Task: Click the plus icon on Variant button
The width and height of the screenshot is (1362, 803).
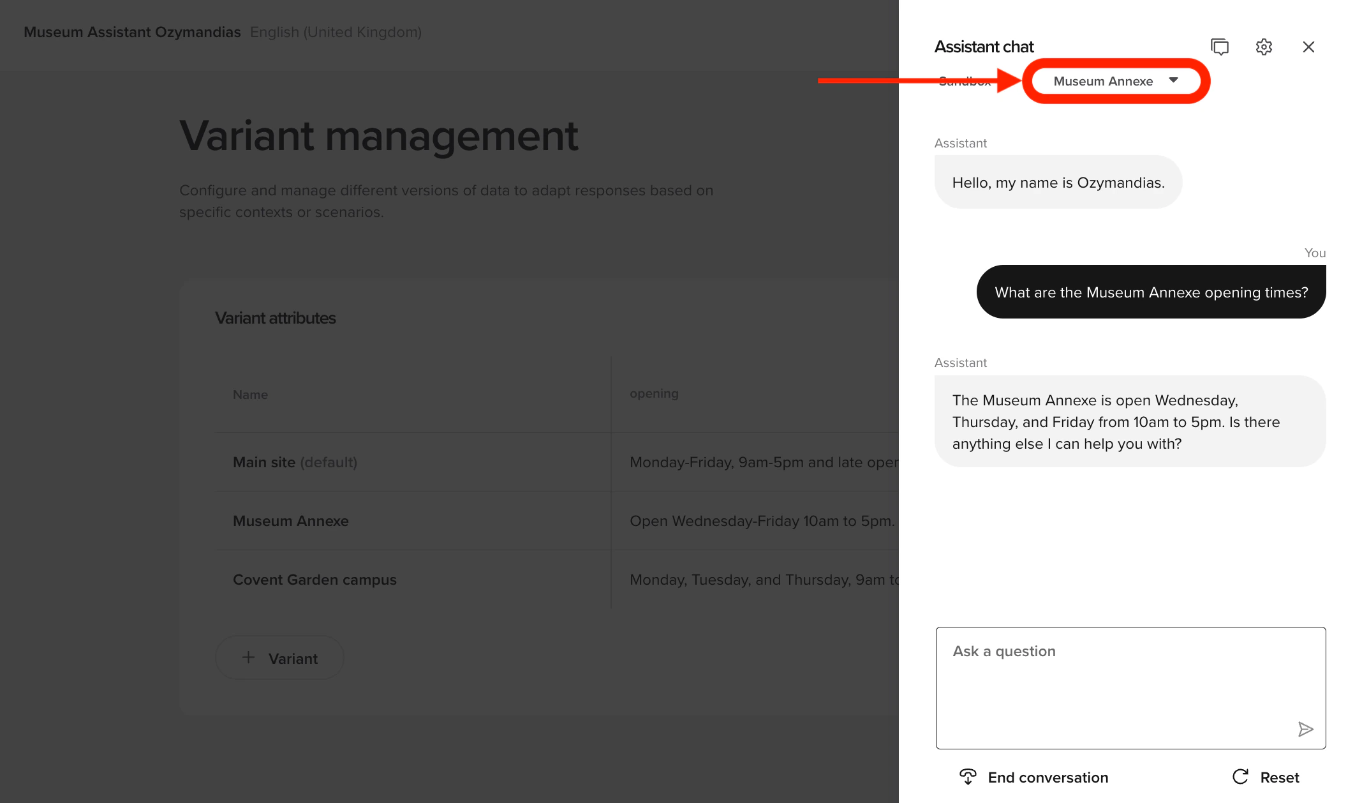Action: [249, 657]
